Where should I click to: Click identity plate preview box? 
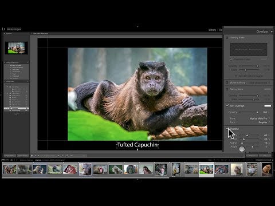coord(249,49)
